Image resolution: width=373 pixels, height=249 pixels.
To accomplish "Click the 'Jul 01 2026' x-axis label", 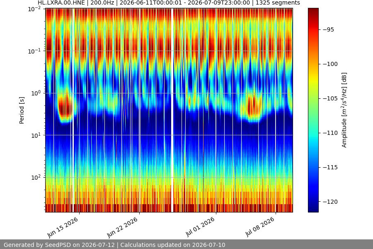I will tap(200, 227).
